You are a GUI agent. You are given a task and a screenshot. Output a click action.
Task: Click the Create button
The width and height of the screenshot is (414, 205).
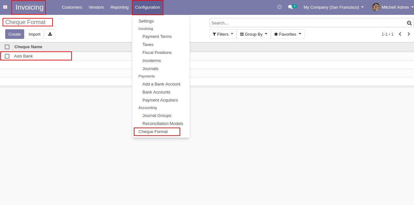(15, 34)
